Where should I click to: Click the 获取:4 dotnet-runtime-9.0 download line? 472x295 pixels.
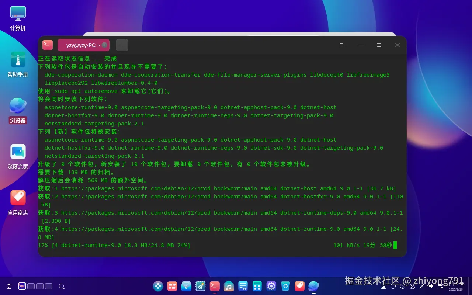pyautogui.click(x=221, y=233)
